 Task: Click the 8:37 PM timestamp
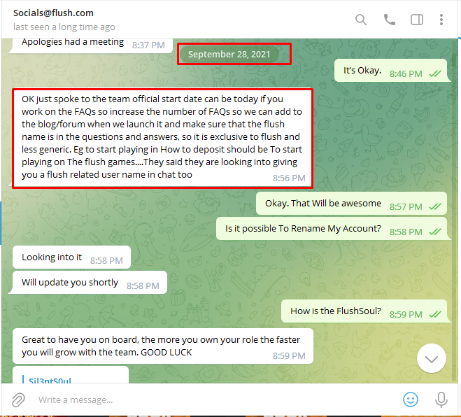click(148, 45)
